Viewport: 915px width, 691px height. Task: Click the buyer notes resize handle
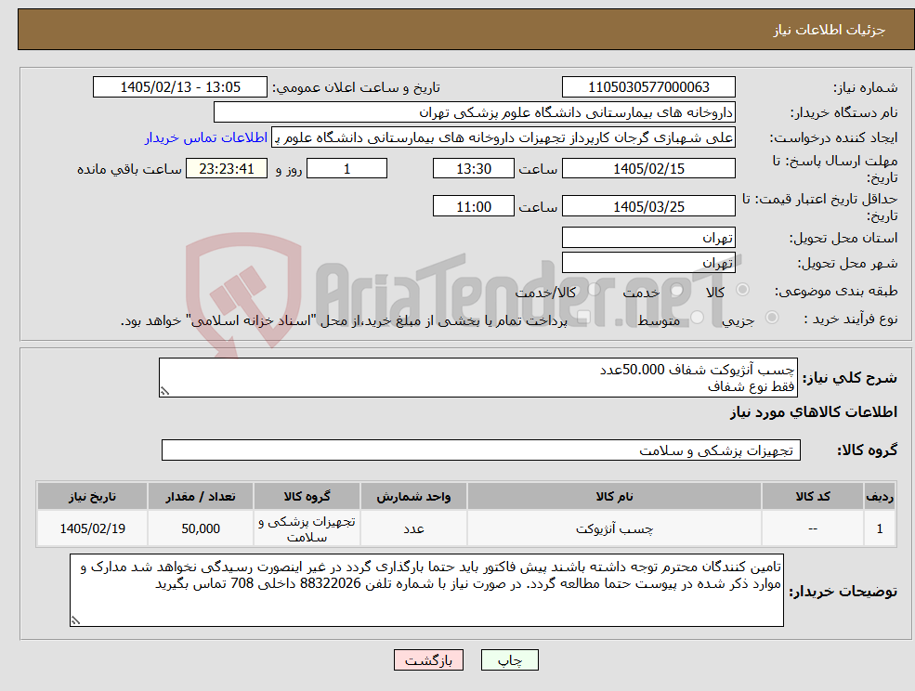(x=75, y=621)
